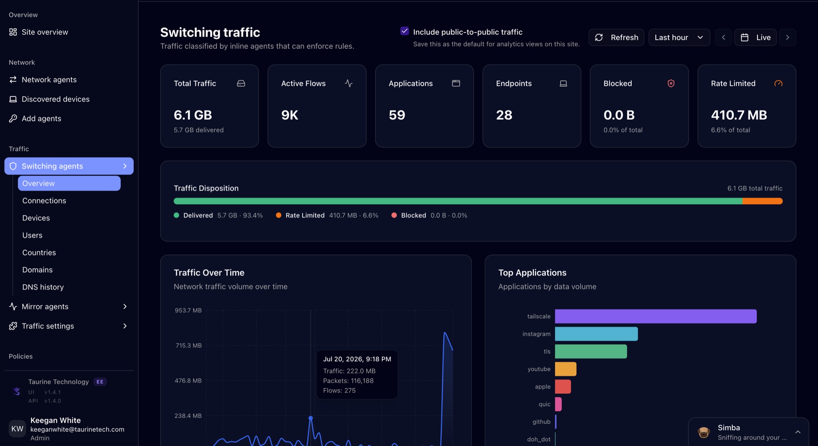The width and height of the screenshot is (818, 446).
Task: Open Users in Switching agents
Action: tap(32, 235)
